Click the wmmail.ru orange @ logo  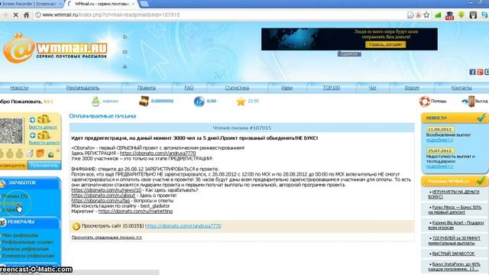pyautogui.click(x=18, y=49)
